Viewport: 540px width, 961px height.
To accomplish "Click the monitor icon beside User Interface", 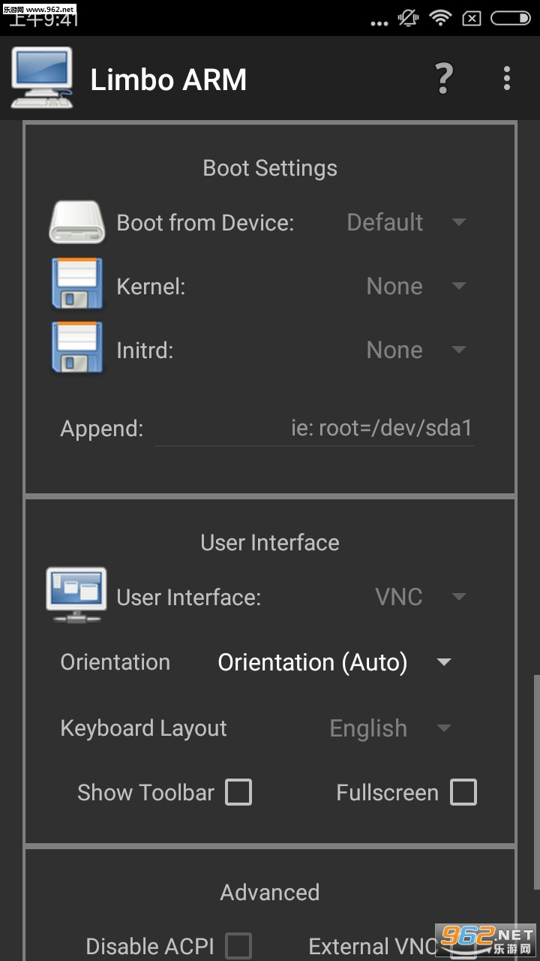I will (x=76, y=595).
